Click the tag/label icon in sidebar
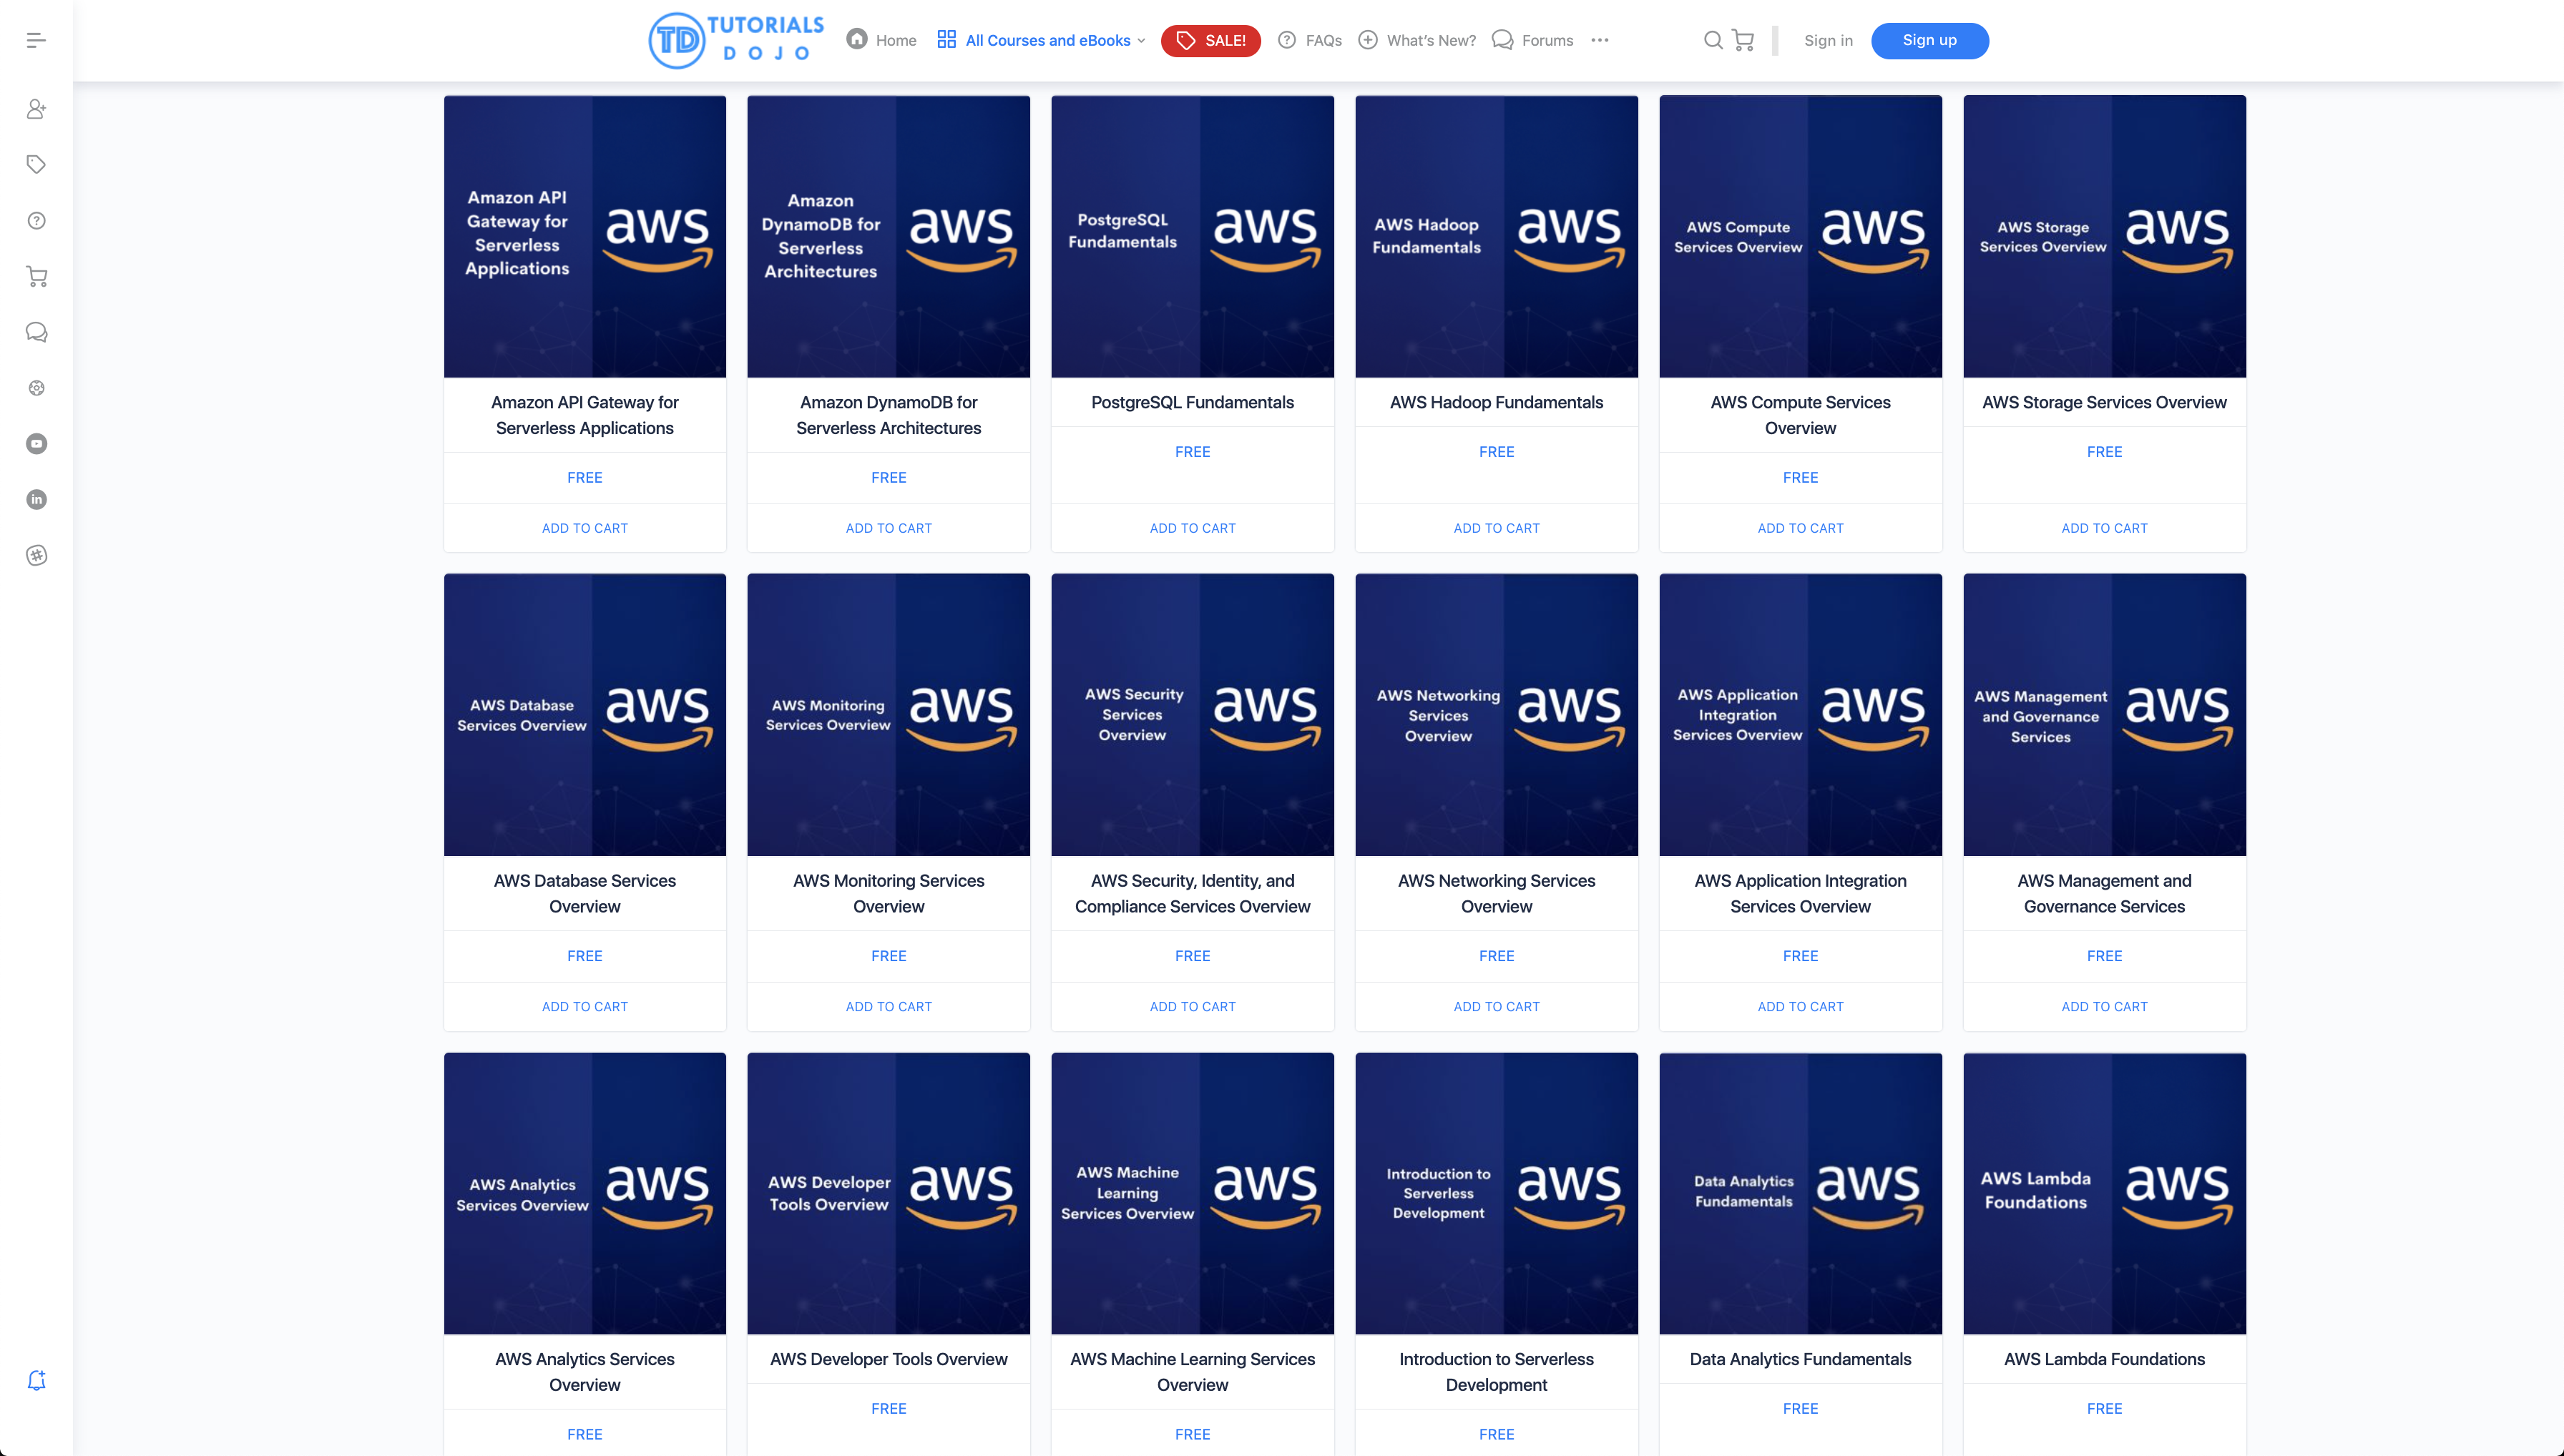2564x1456 pixels. pos(37,164)
